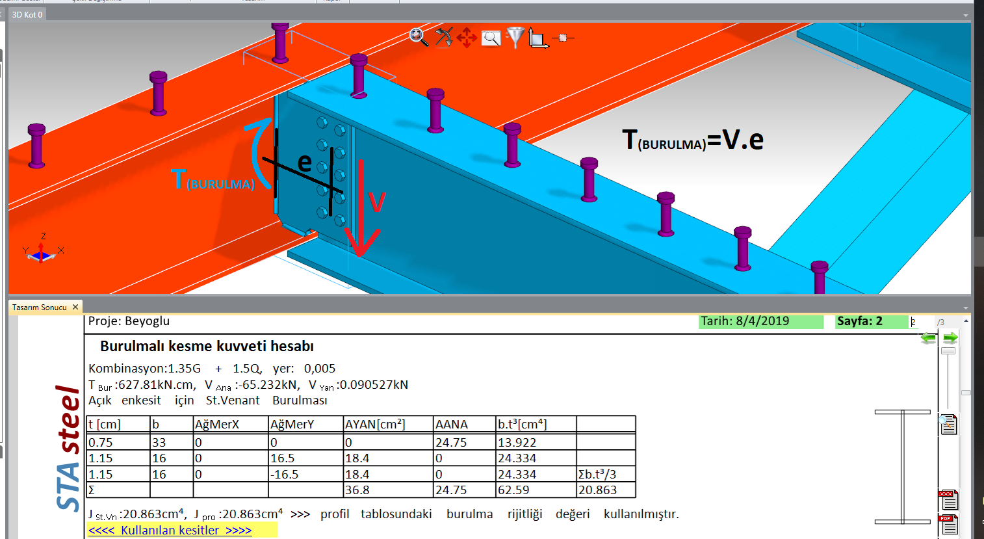This screenshot has width=984, height=539.
Task: Close the Tasarım Sonucu tab
Action: click(x=75, y=307)
